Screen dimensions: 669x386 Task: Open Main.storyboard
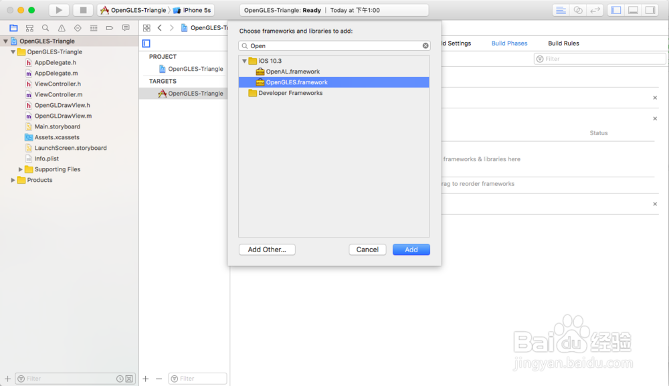[x=57, y=126]
